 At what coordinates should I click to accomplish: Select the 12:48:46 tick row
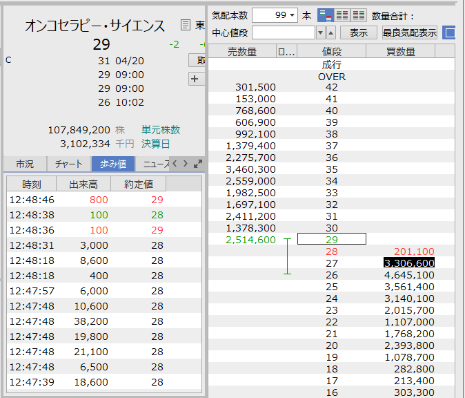click(104, 200)
